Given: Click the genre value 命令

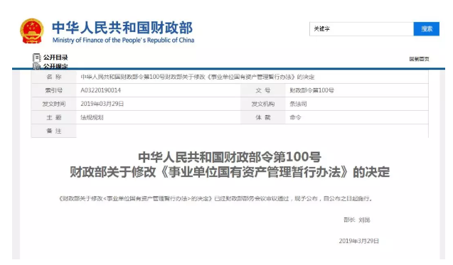Looking at the screenshot, I should (x=295, y=117).
